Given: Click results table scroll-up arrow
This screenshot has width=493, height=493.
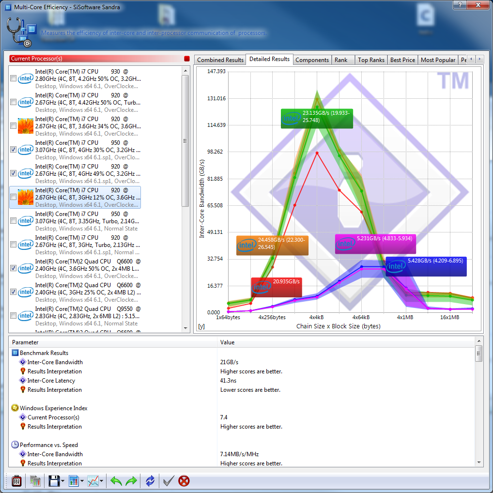Looking at the screenshot, I should [478, 341].
